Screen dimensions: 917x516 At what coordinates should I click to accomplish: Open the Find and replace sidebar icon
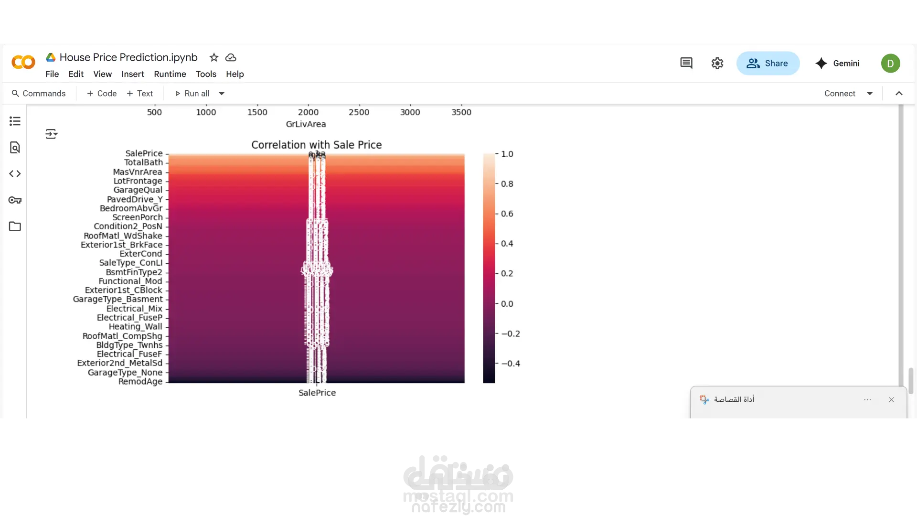pos(15,148)
